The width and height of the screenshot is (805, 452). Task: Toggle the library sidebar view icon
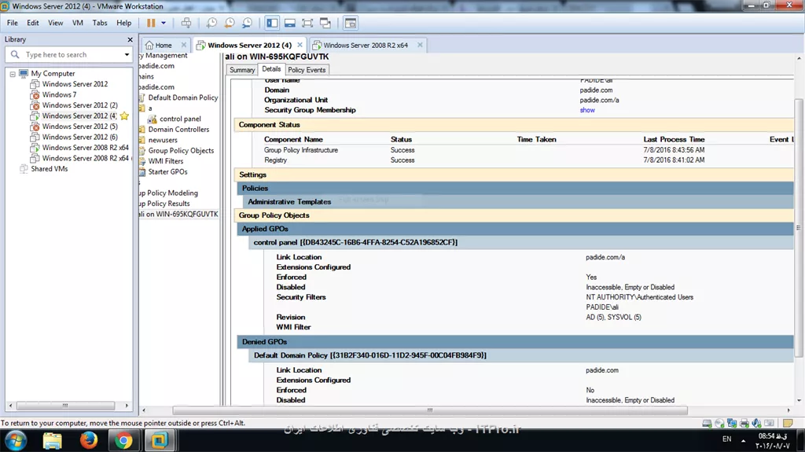tap(272, 23)
